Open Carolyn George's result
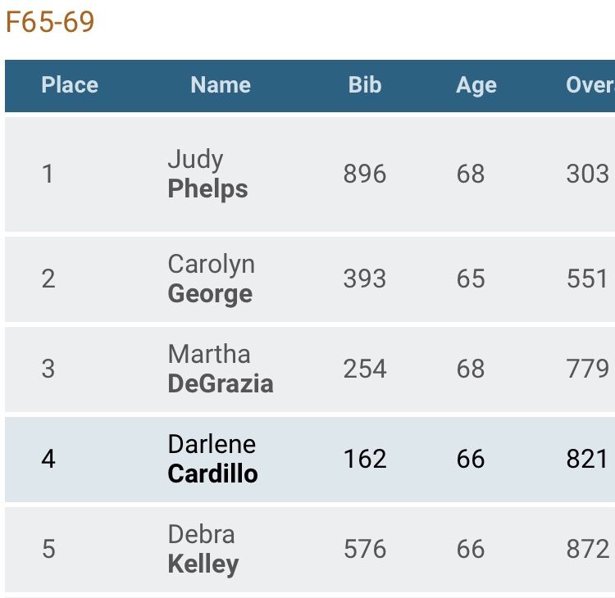This screenshot has width=615, height=598. click(x=211, y=279)
